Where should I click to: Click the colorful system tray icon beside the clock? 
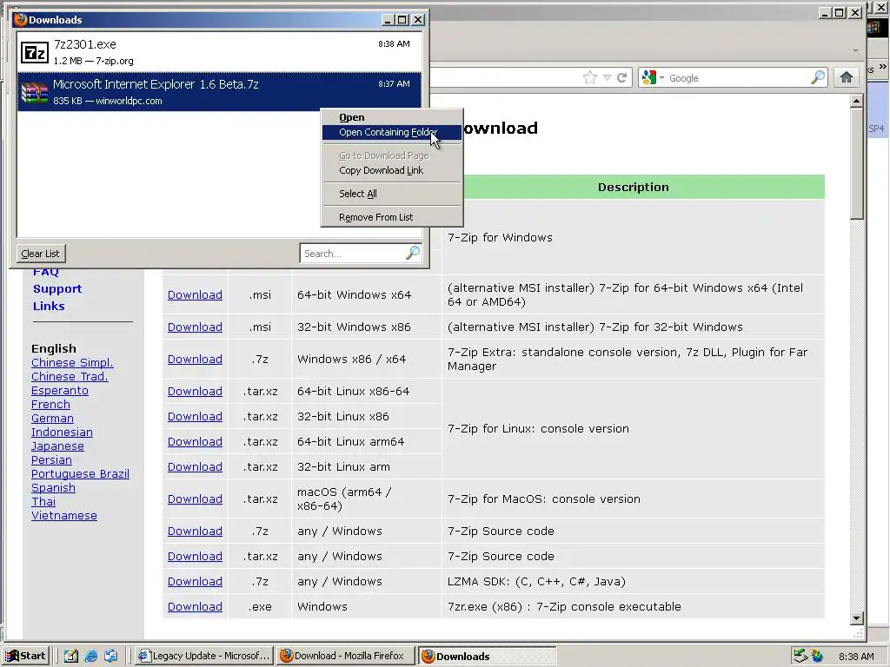point(817,656)
